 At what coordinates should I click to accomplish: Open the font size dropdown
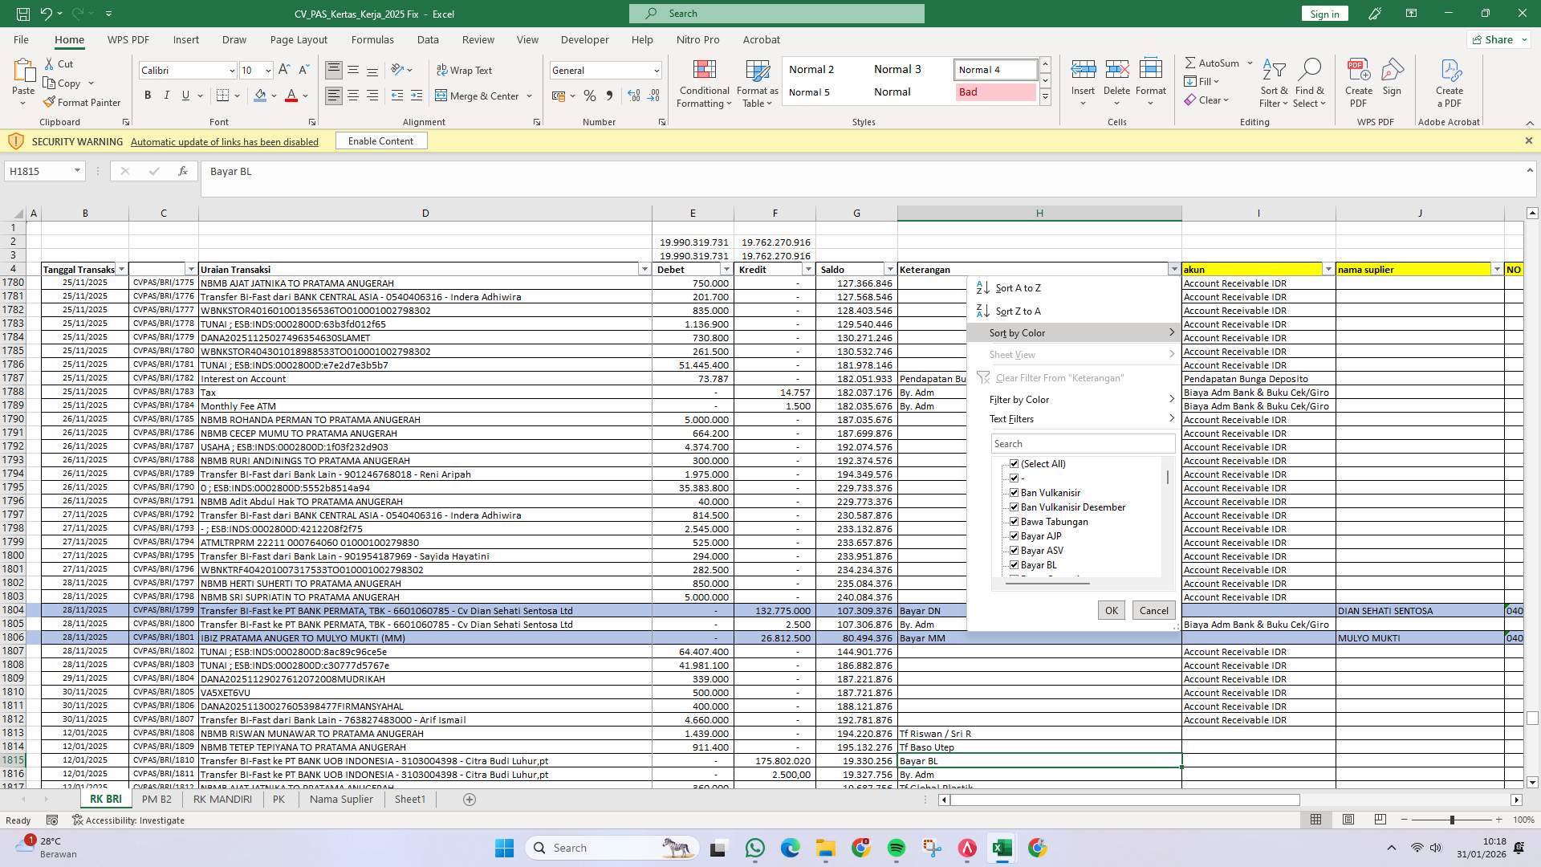click(x=267, y=70)
